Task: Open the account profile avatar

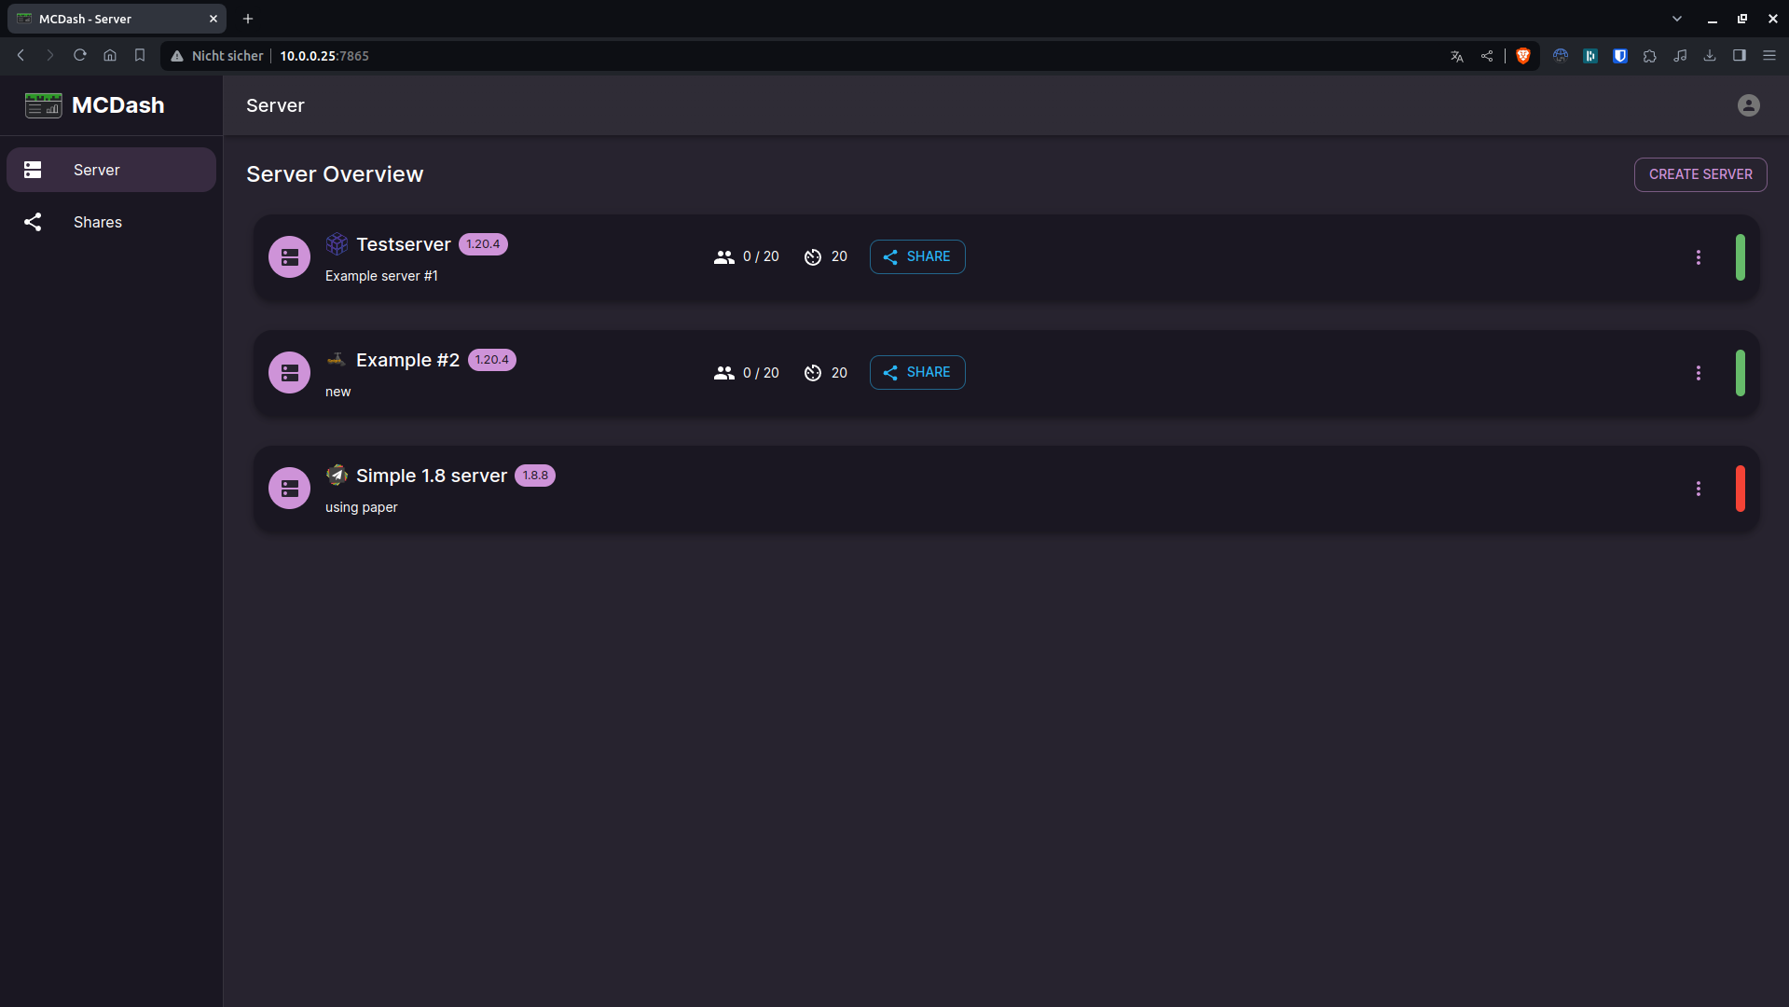Action: tap(1749, 104)
